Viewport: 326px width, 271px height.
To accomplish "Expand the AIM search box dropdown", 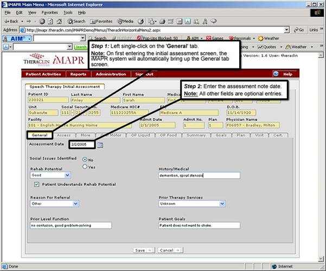I will (x=83, y=38).
